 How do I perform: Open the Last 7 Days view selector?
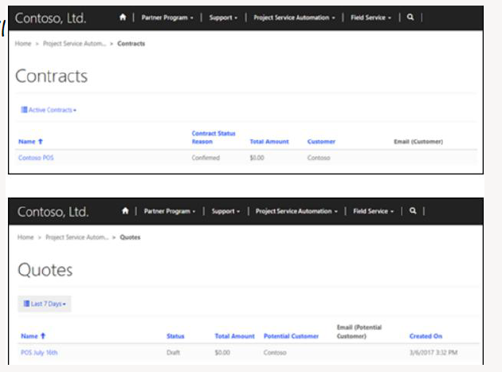click(x=45, y=303)
